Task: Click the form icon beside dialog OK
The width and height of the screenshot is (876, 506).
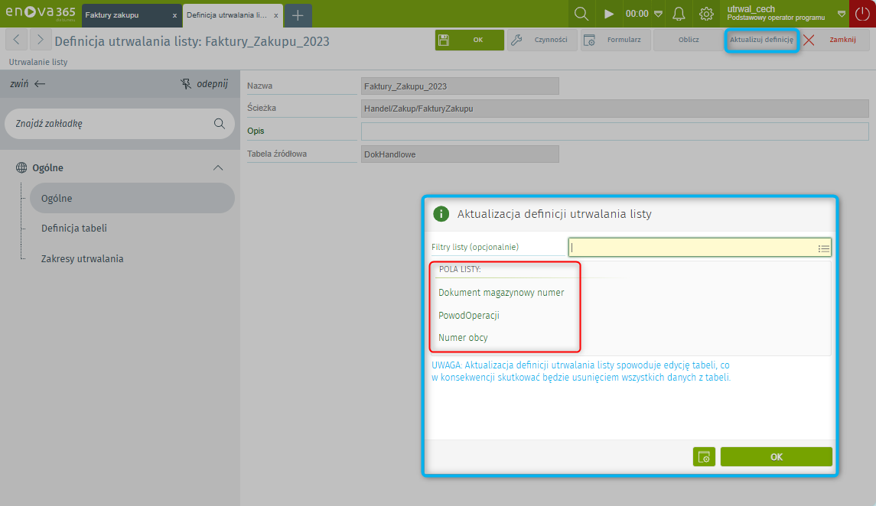Action: tap(704, 457)
